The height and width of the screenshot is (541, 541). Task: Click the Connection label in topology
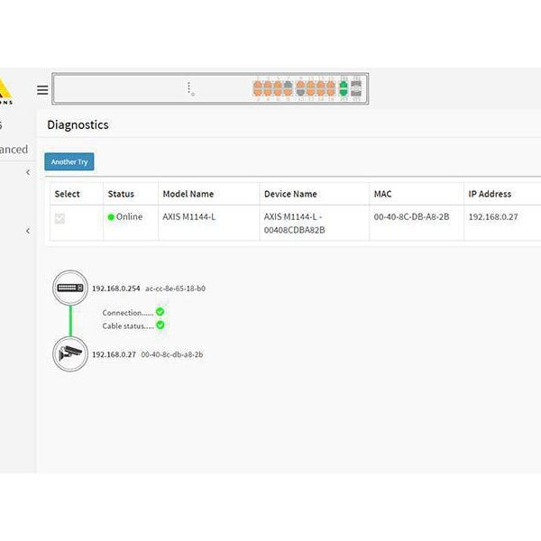(128, 313)
